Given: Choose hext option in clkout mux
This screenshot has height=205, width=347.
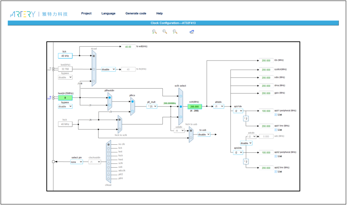Looking at the screenshot, I should (109, 160).
